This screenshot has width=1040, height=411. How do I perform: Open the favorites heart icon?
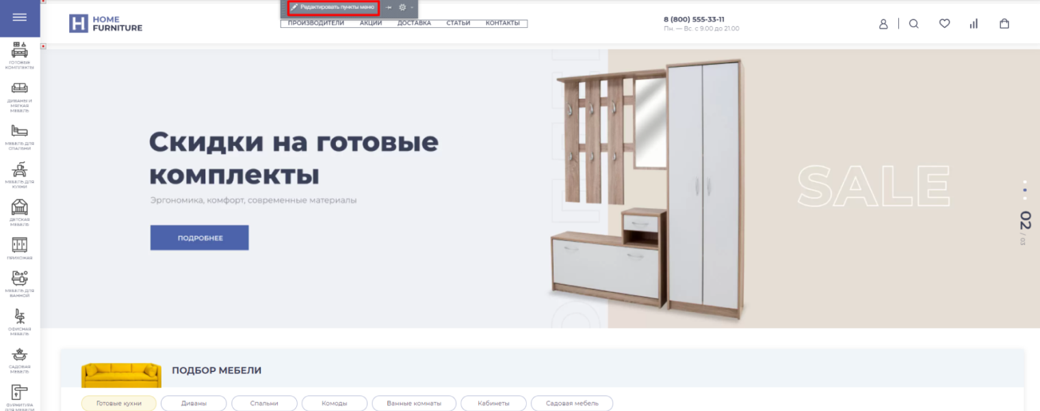tap(944, 24)
